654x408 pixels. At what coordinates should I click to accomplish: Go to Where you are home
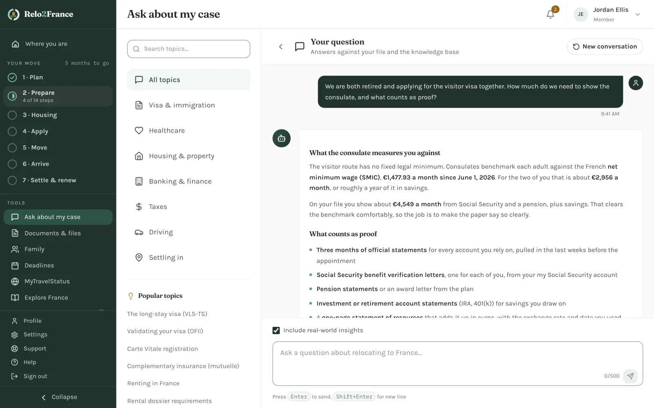click(x=58, y=44)
